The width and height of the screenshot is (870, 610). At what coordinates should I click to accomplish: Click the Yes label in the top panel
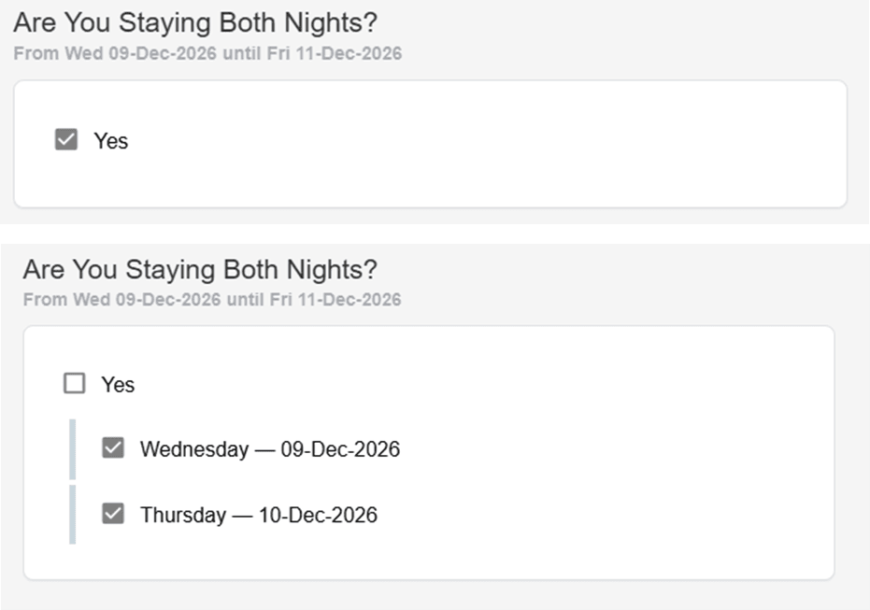(110, 141)
